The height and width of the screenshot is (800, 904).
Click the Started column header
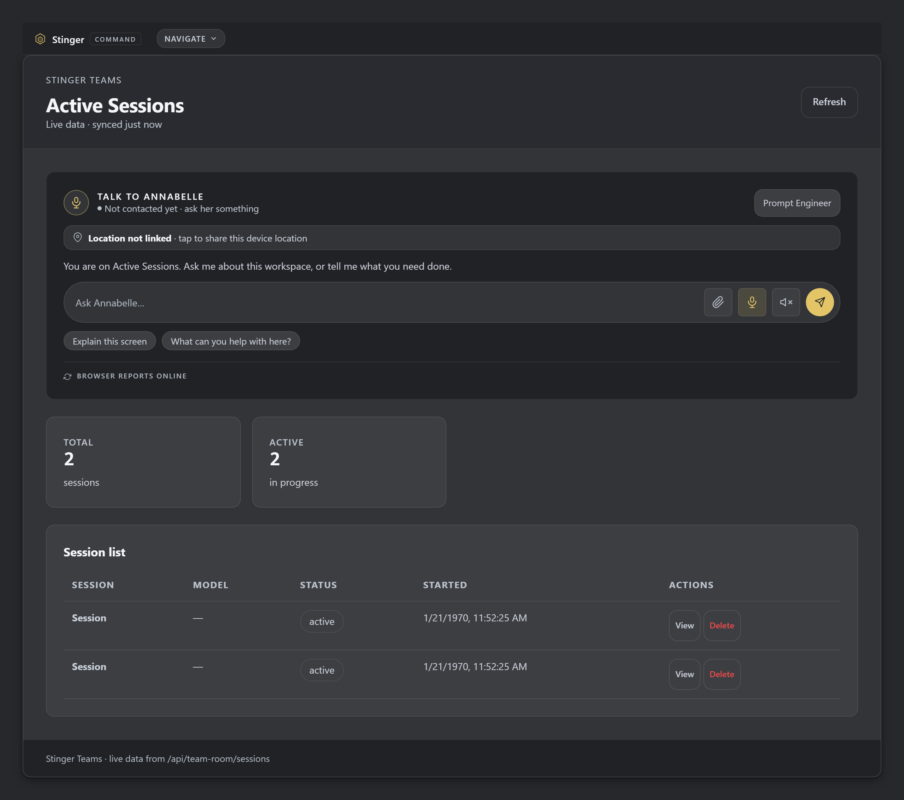click(x=445, y=585)
